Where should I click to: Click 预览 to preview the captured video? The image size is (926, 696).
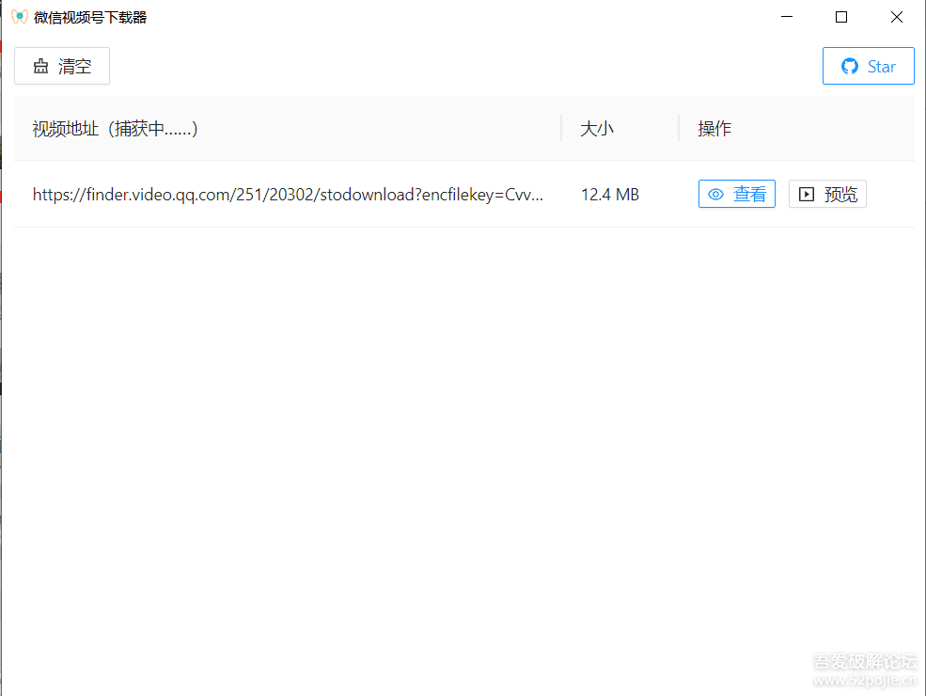pos(827,194)
